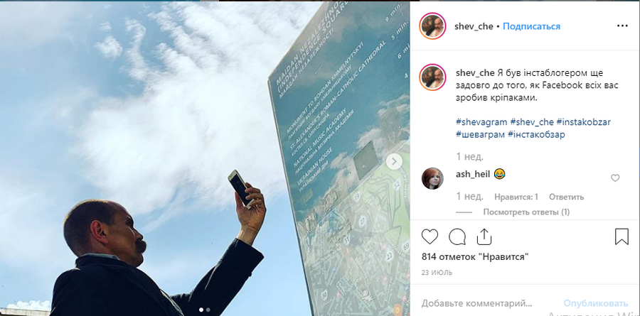The width and height of the screenshot is (640, 316).
Task: Like ash_heil's comment with small heart
Action: 615,178
